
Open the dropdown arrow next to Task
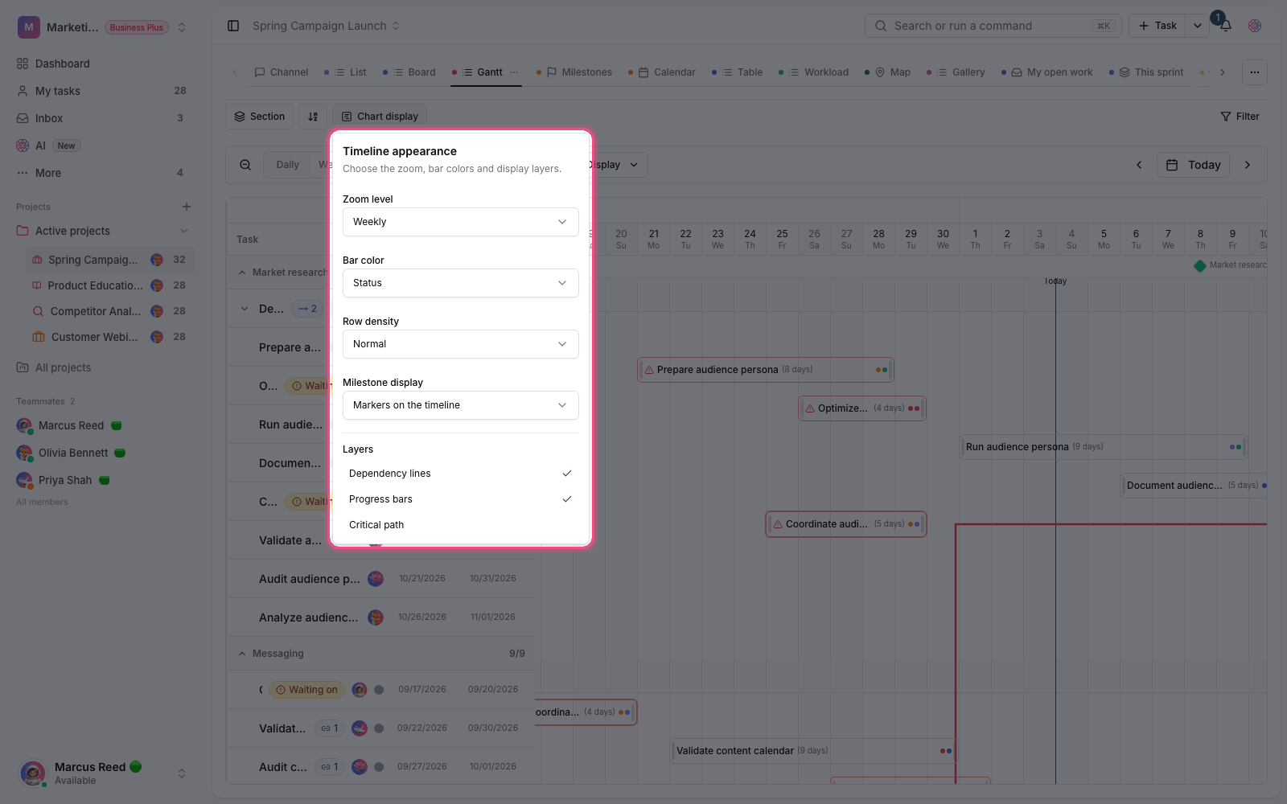(x=1197, y=26)
